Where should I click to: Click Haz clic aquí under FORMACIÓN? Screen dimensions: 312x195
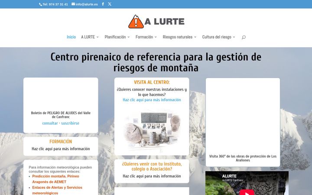point(61,149)
